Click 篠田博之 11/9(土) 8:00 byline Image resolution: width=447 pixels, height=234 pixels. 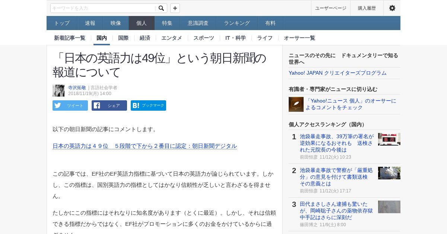pos(323,225)
